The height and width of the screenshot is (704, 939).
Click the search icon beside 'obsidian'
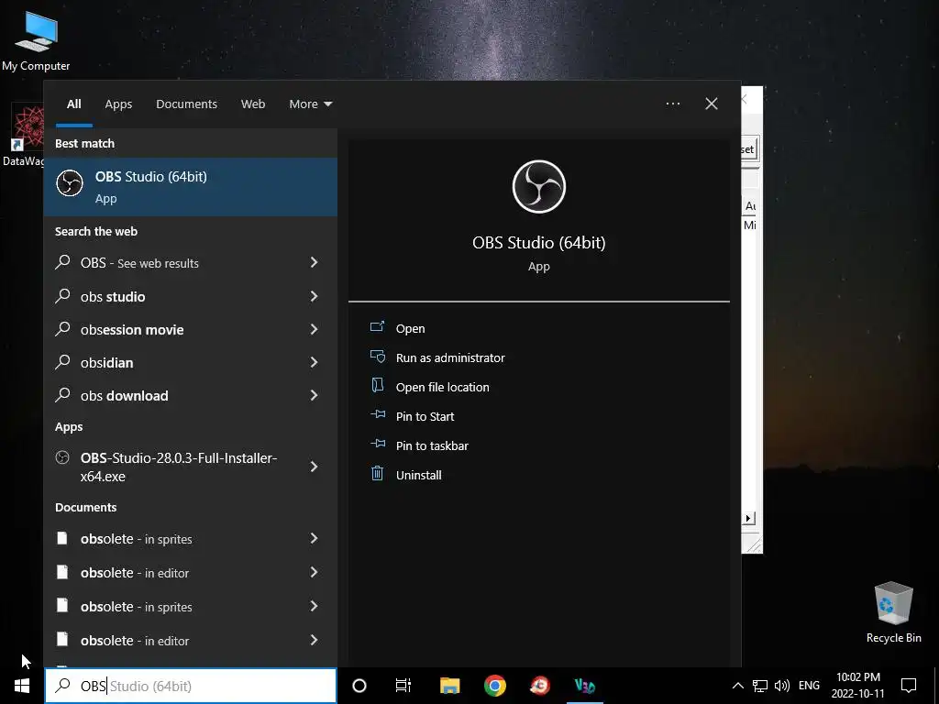click(x=62, y=361)
